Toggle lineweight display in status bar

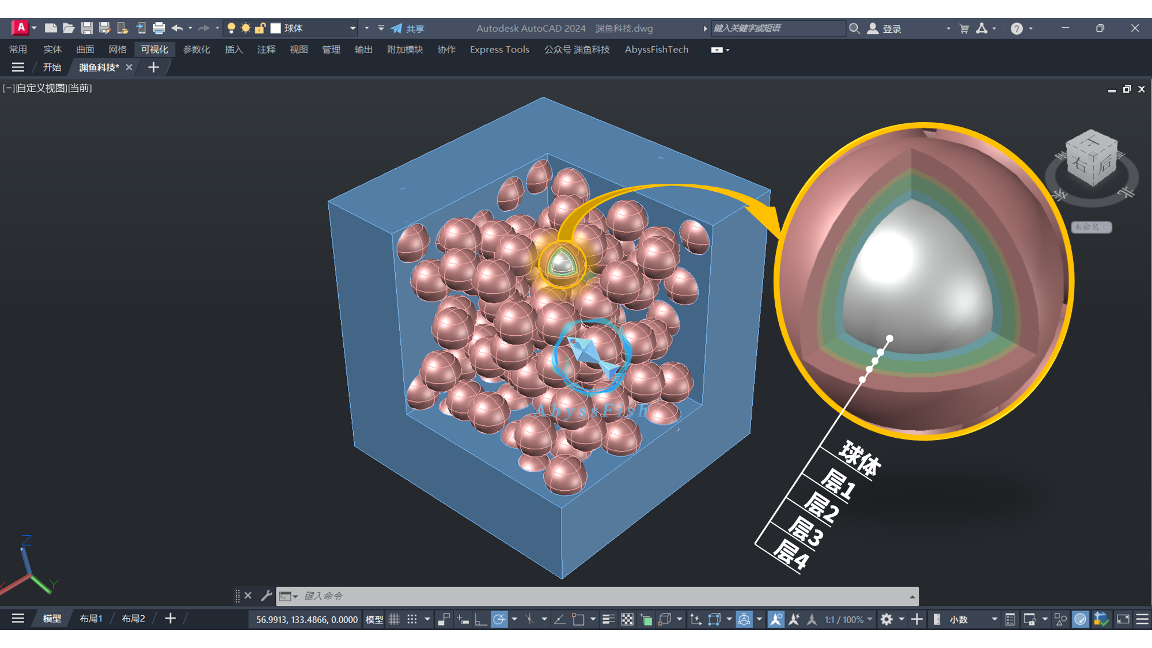[x=608, y=619]
